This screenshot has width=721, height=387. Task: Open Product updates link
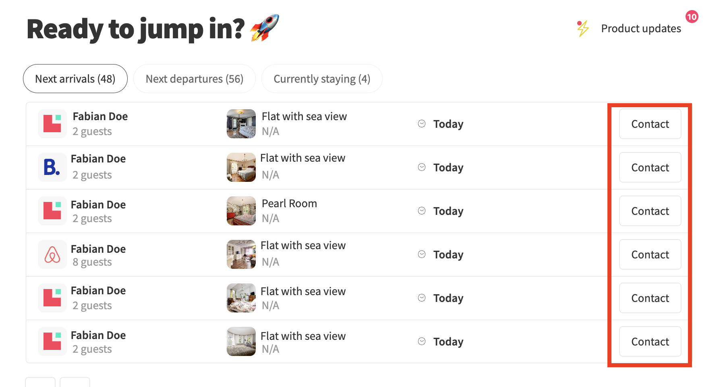click(641, 29)
